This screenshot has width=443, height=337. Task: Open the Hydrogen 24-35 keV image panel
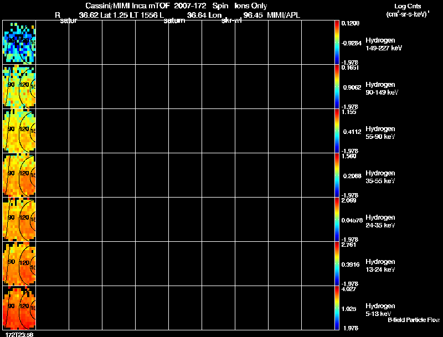tap(19, 220)
